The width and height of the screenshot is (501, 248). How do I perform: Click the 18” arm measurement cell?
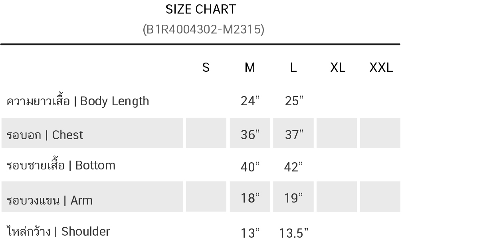coord(250,197)
